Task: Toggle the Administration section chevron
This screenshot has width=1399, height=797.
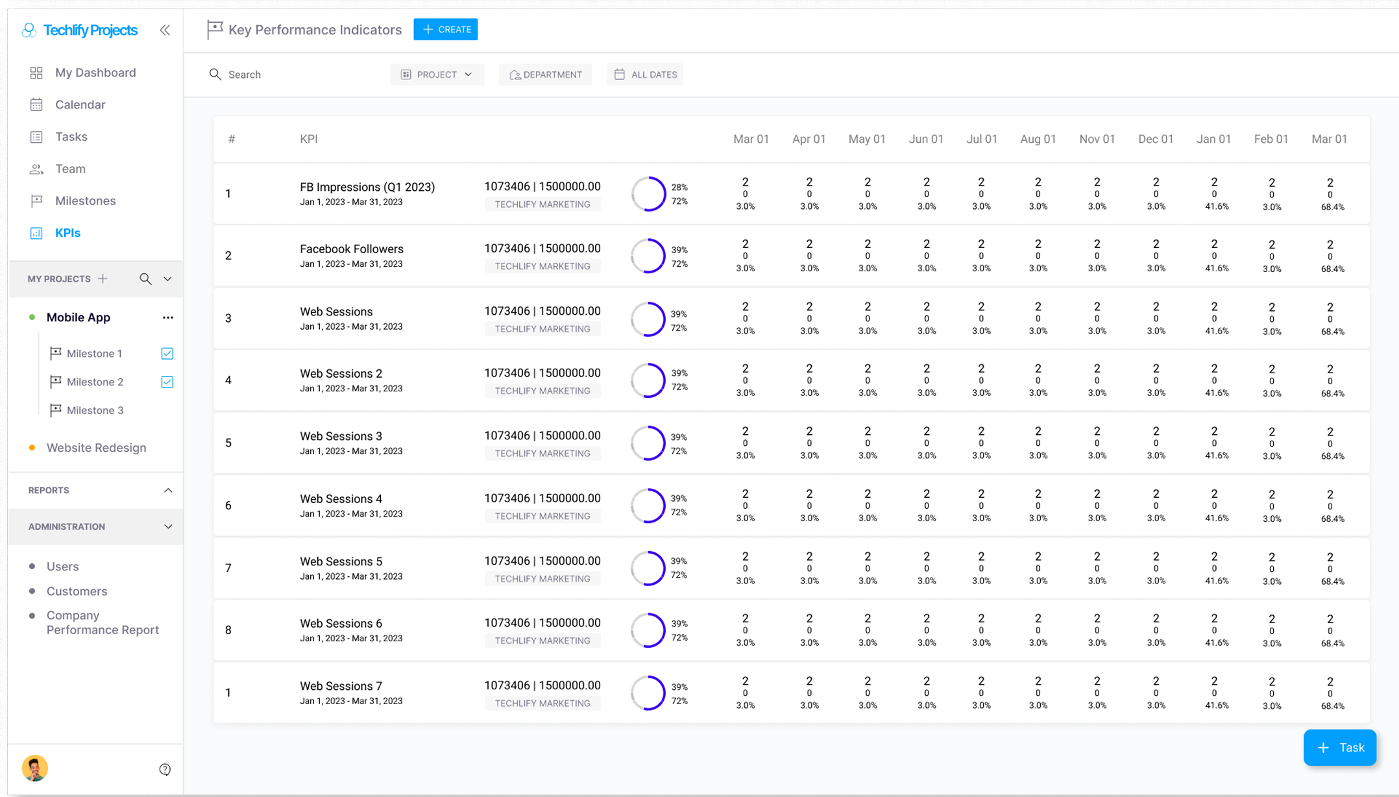Action: tap(168, 526)
